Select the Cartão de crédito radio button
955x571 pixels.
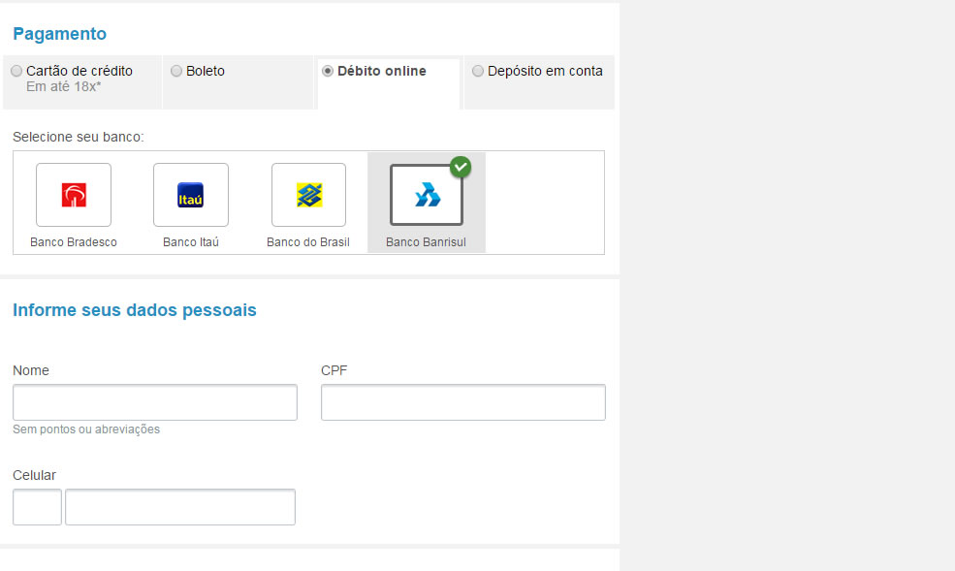[x=16, y=71]
